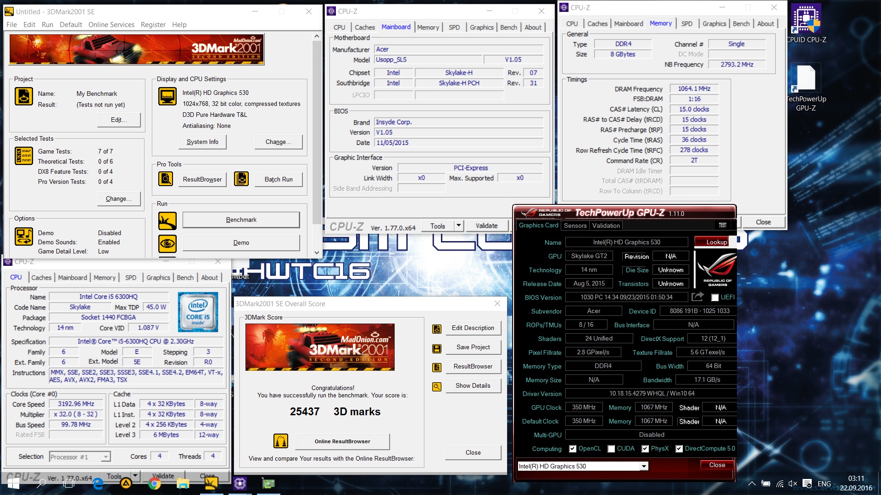Select Caches tab in the CPU-Z CPU window
Viewport: 881px width, 495px height.
tap(41, 277)
